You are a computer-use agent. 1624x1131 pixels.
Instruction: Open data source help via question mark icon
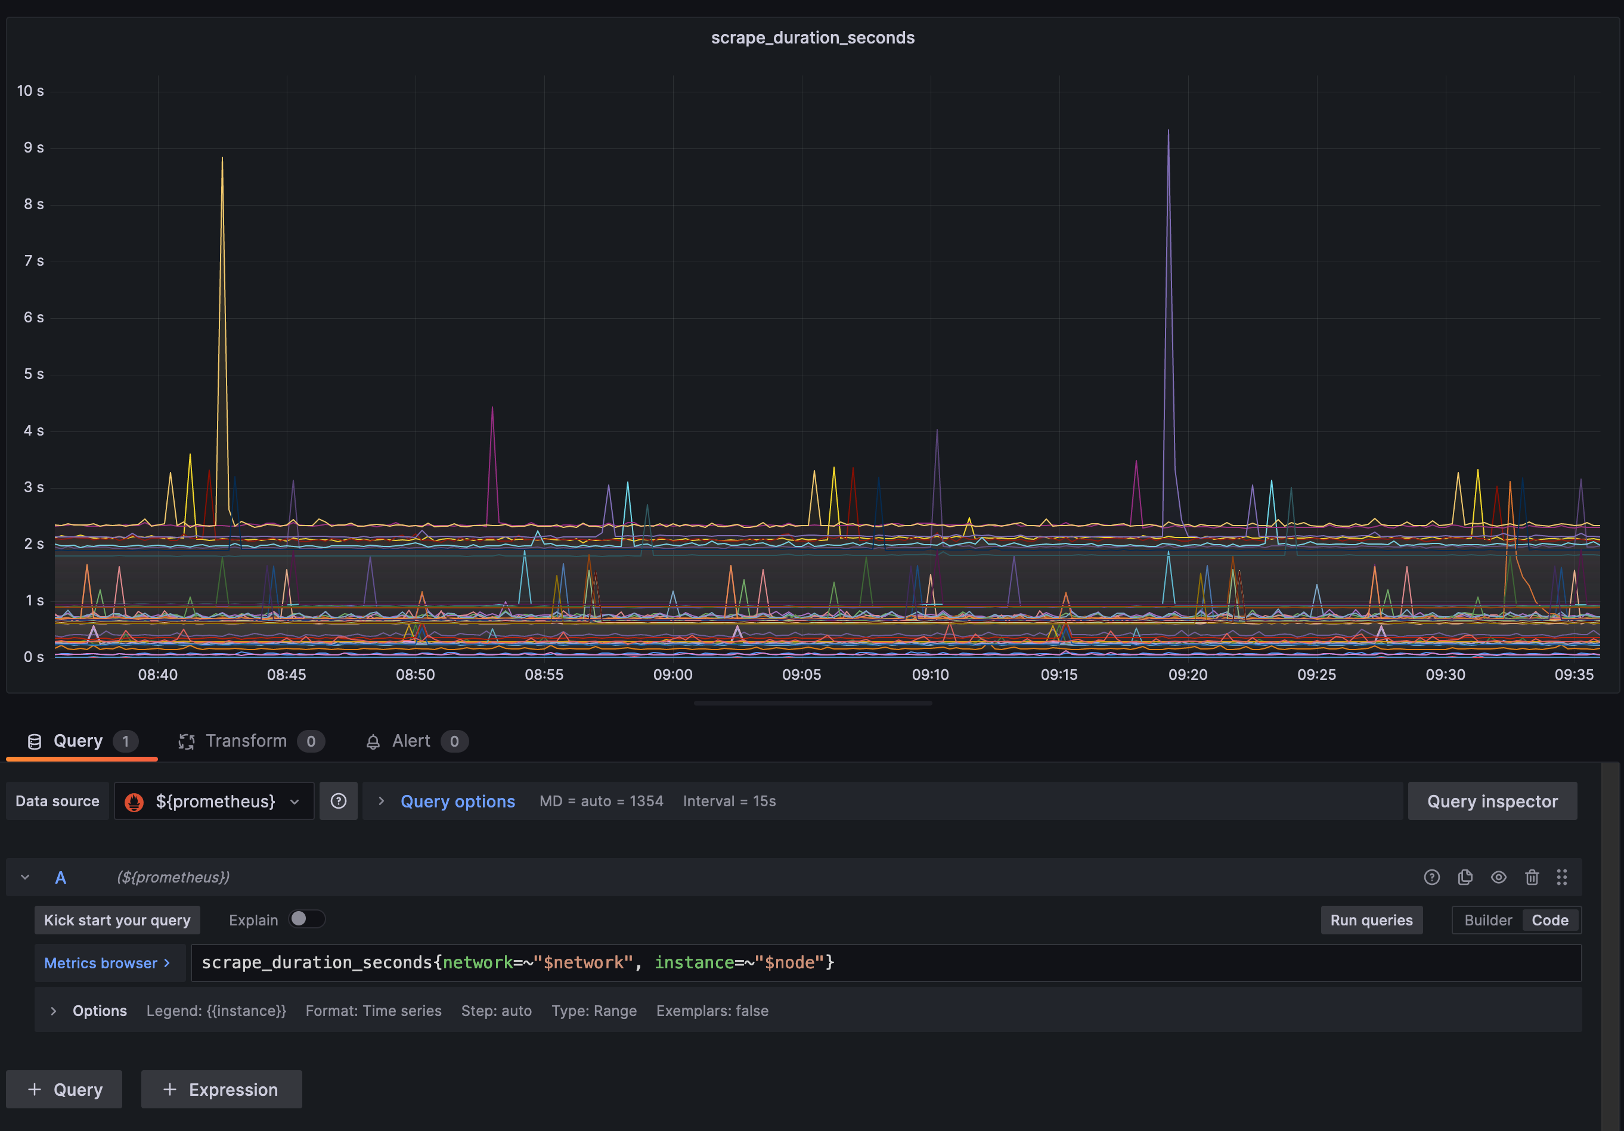click(338, 801)
